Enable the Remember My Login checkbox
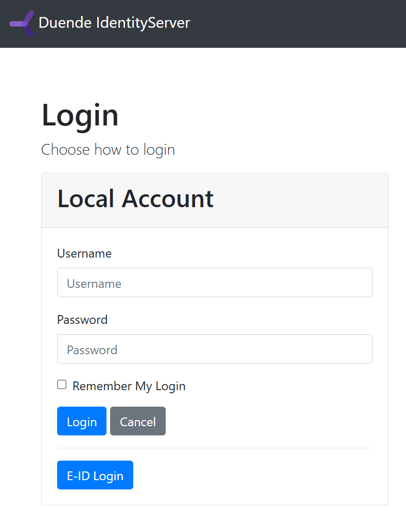Viewport: 406px width, 511px height. [x=62, y=385]
